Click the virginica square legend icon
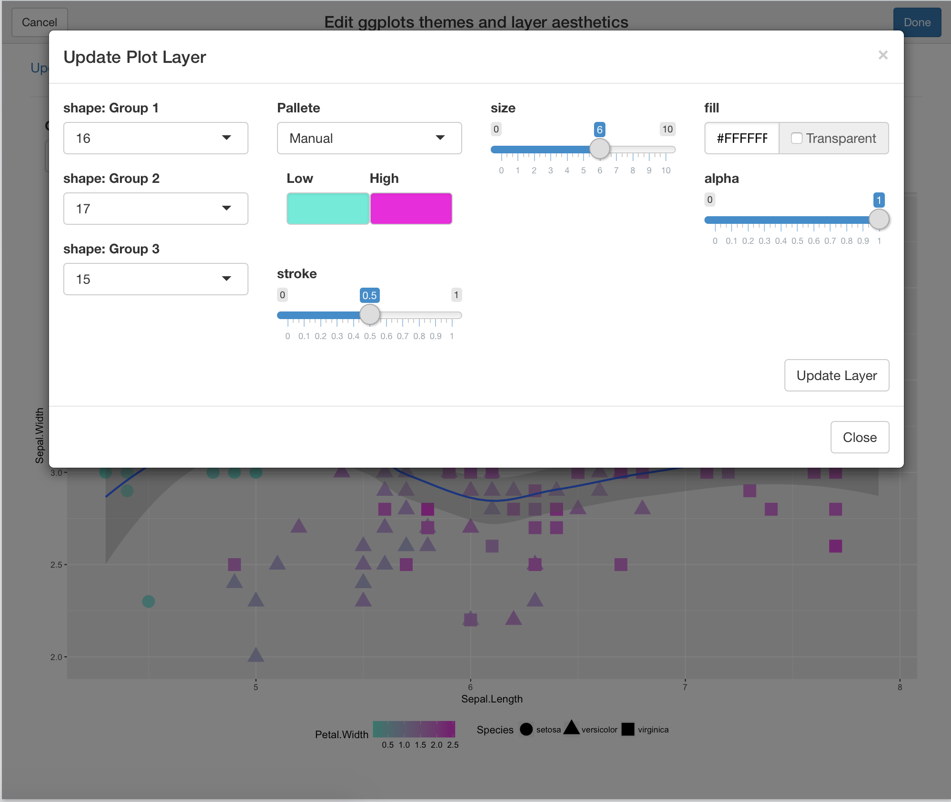This screenshot has width=951, height=802. click(628, 730)
